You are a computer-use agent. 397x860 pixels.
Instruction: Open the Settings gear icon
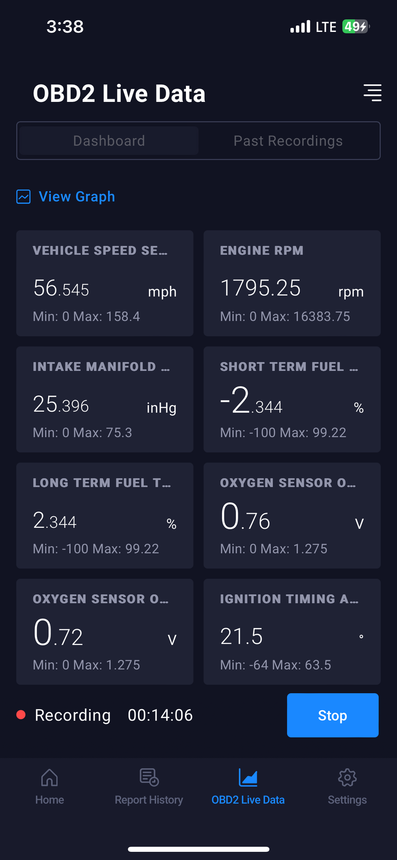point(347,778)
